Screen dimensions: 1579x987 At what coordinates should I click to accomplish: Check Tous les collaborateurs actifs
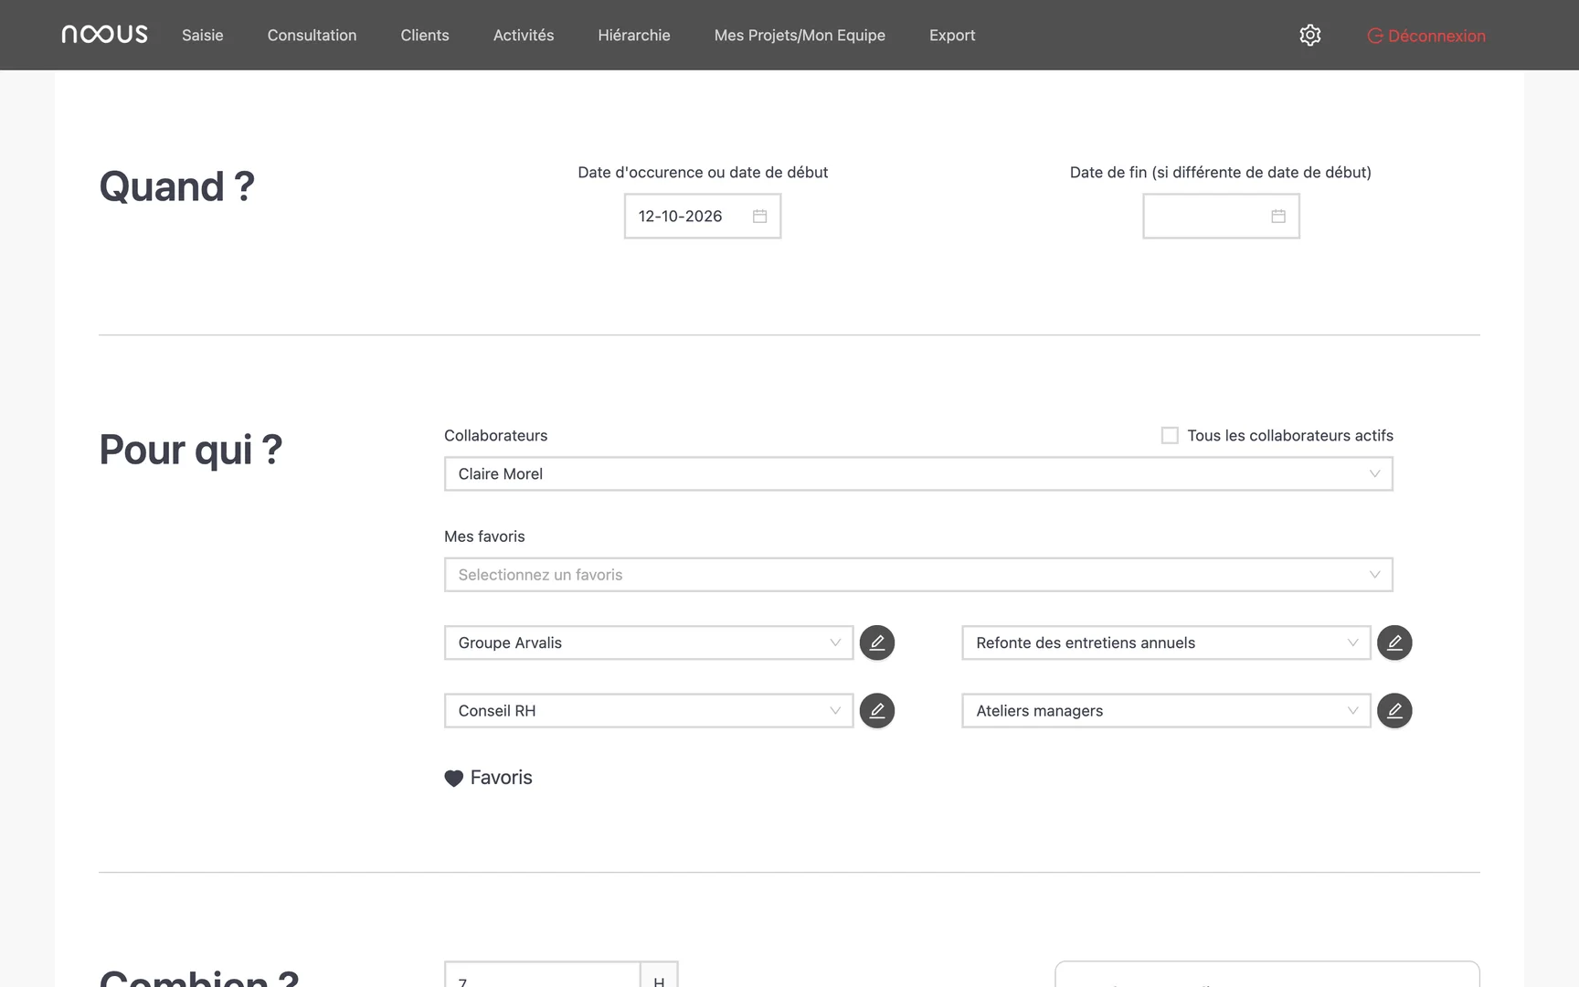tap(1170, 435)
